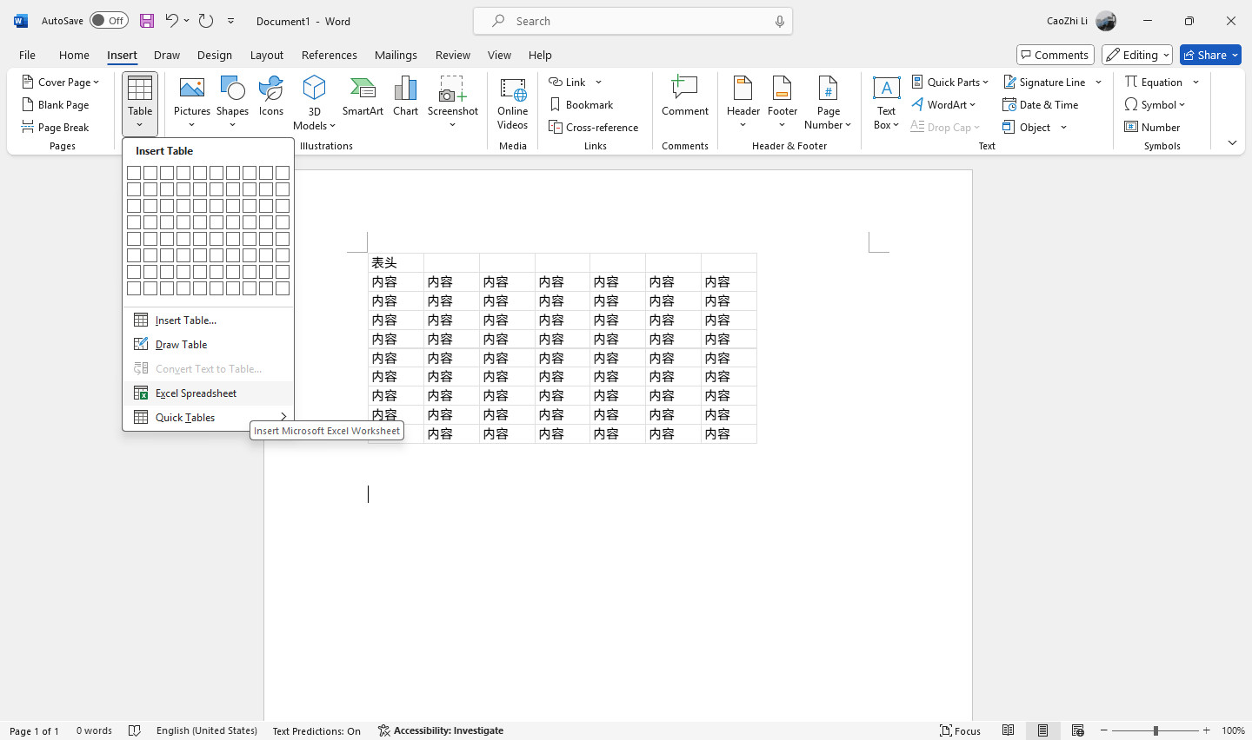1252x740 pixels.
Task: Expand Quick Parts menu
Action: pyautogui.click(x=950, y=82)
